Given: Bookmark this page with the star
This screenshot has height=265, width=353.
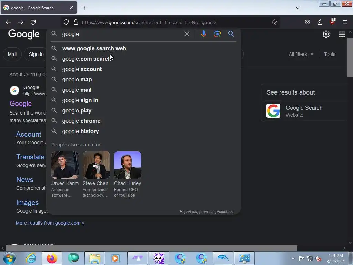Looking at the screenshot, I should [274, 22].
